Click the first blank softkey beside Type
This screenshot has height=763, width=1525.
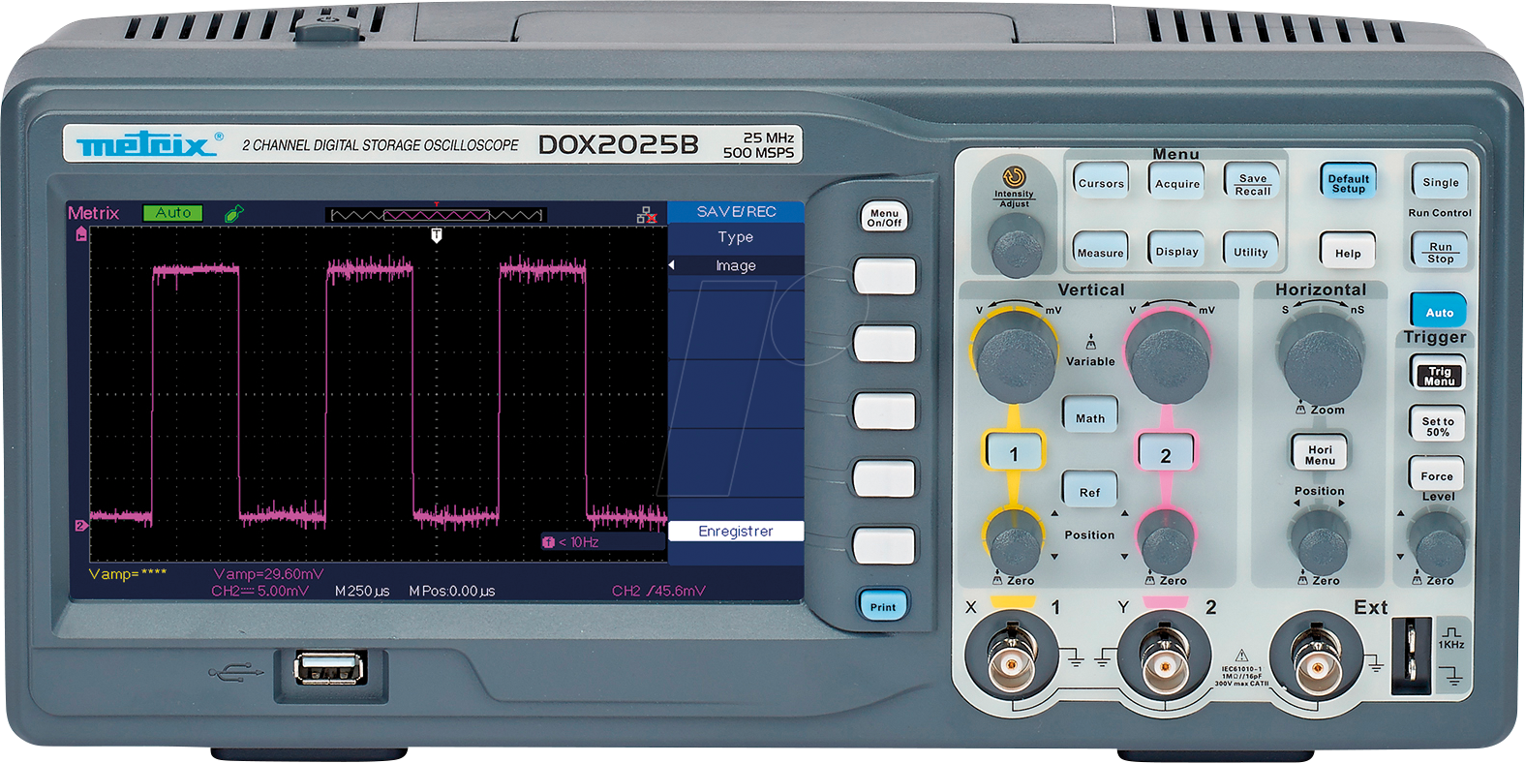[x=884, y=276]
